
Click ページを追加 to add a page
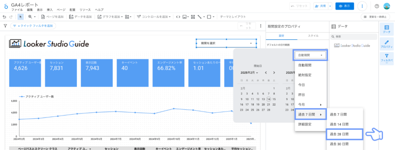52,17
